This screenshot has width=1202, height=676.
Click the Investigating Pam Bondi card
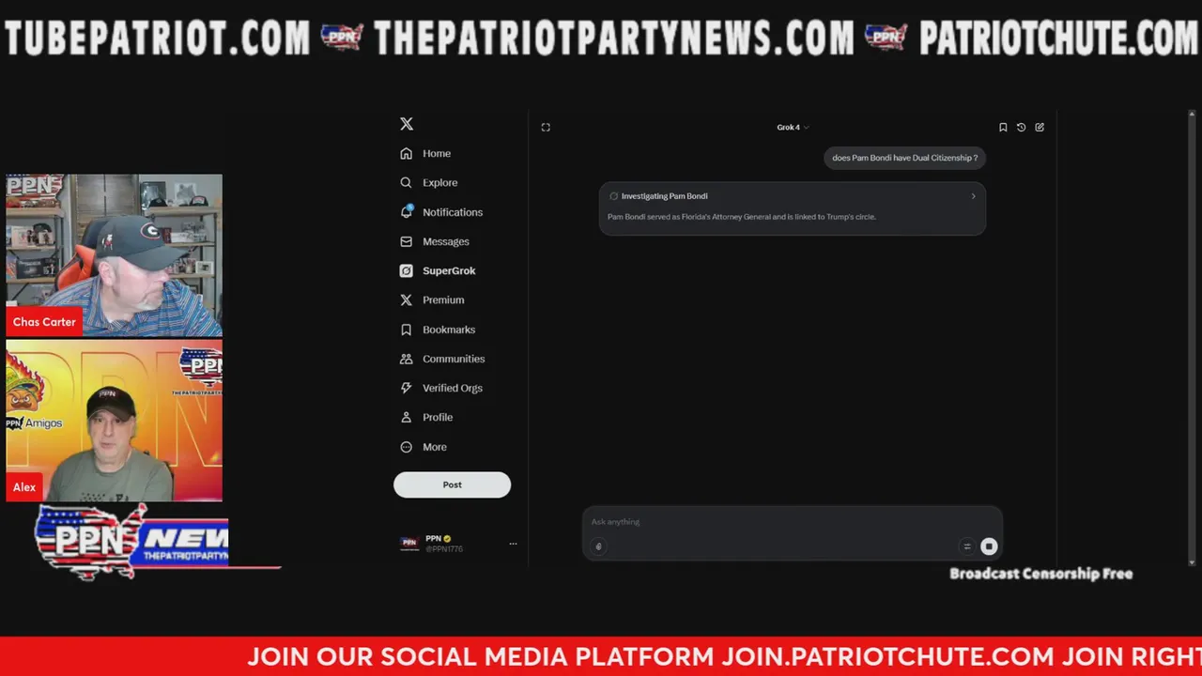tap(793, 207)
